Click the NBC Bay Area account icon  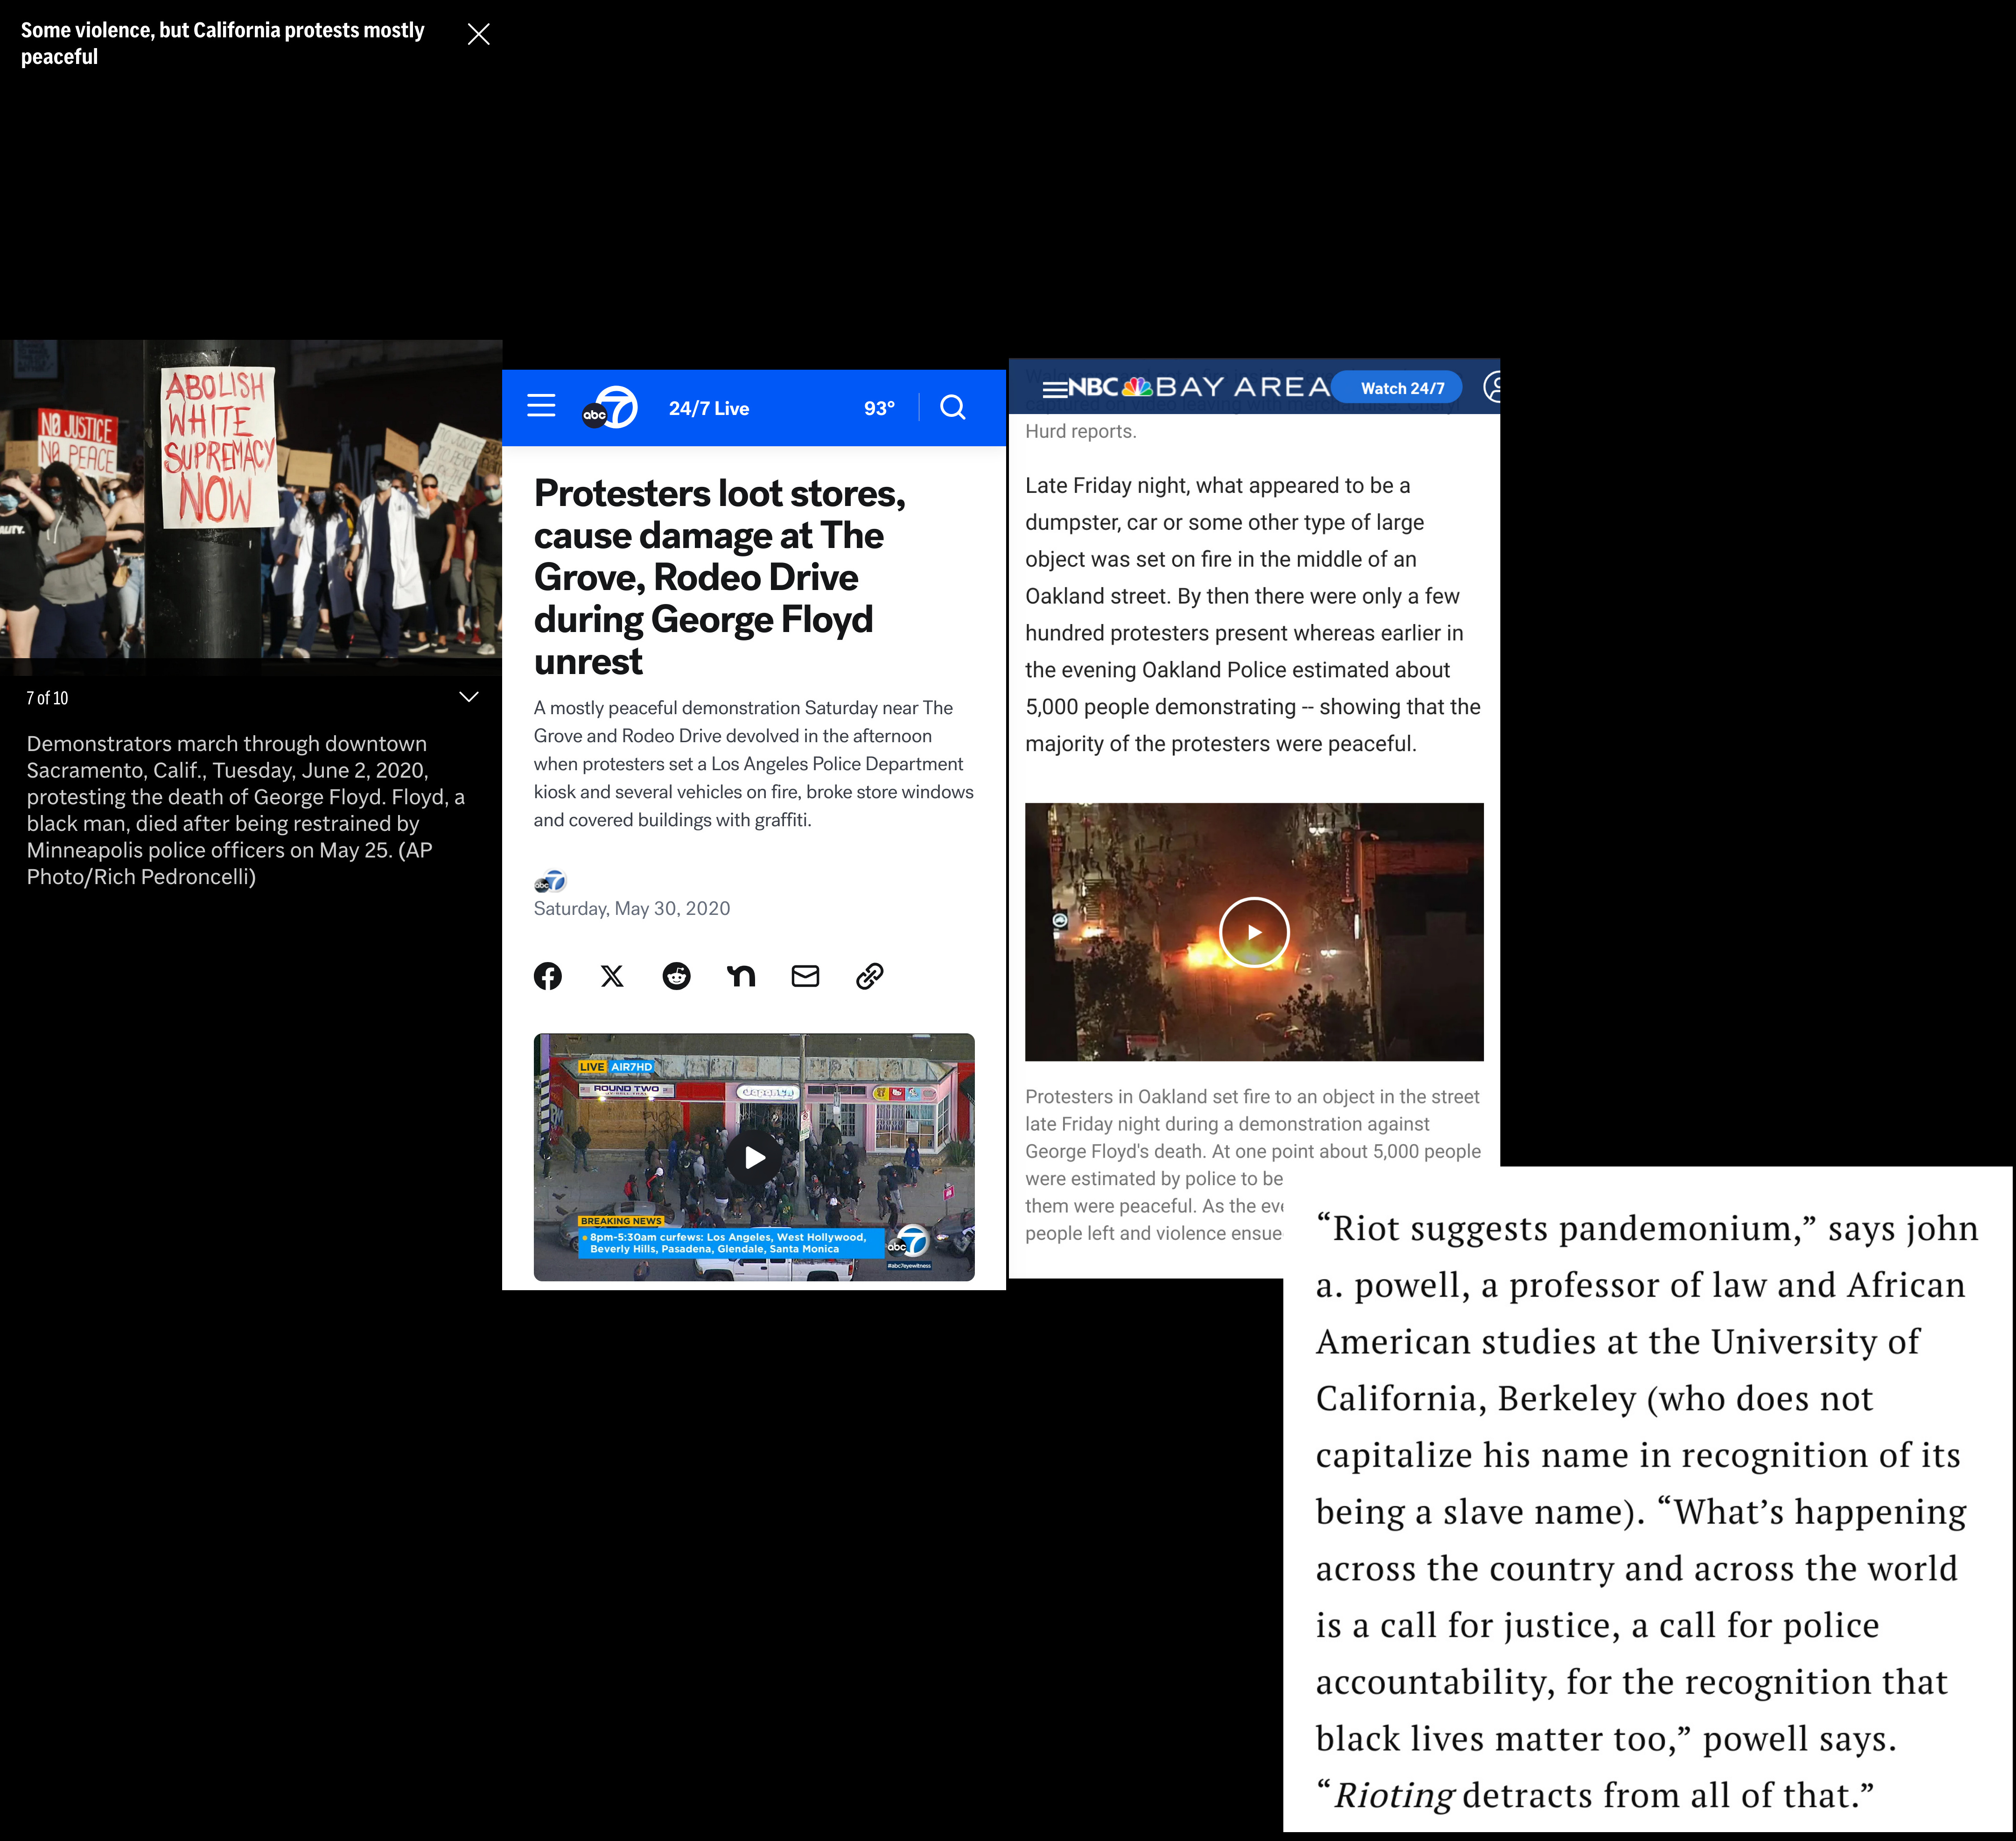tap(1493, 387)
